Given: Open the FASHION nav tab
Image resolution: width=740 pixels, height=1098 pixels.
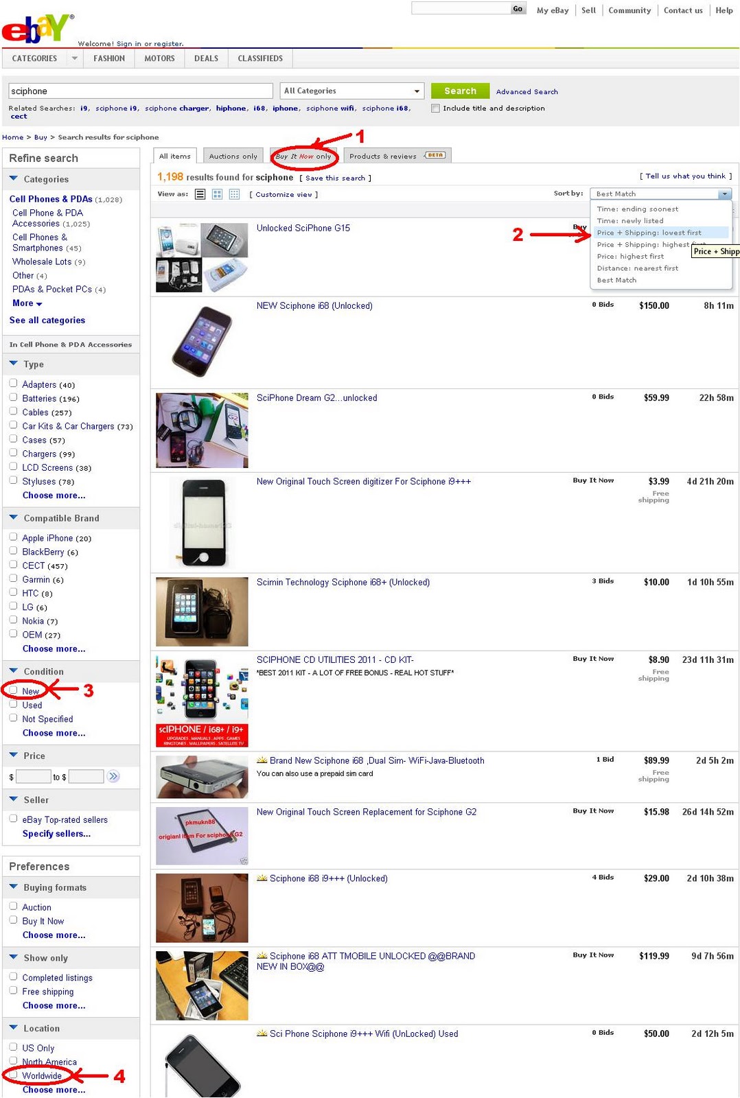Looking at the screenshot, I should pos(109,58).
